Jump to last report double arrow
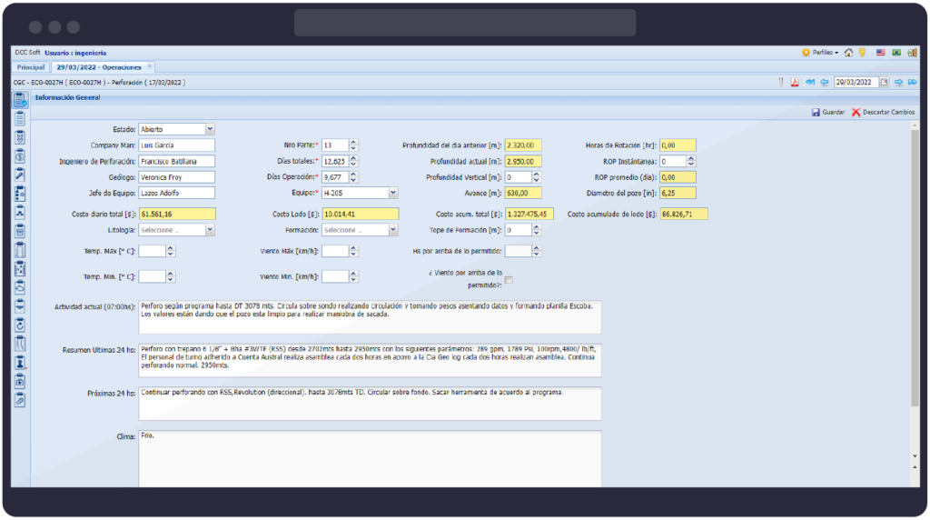The width and height of the screenshot is (930, 520). click(912, 82)
